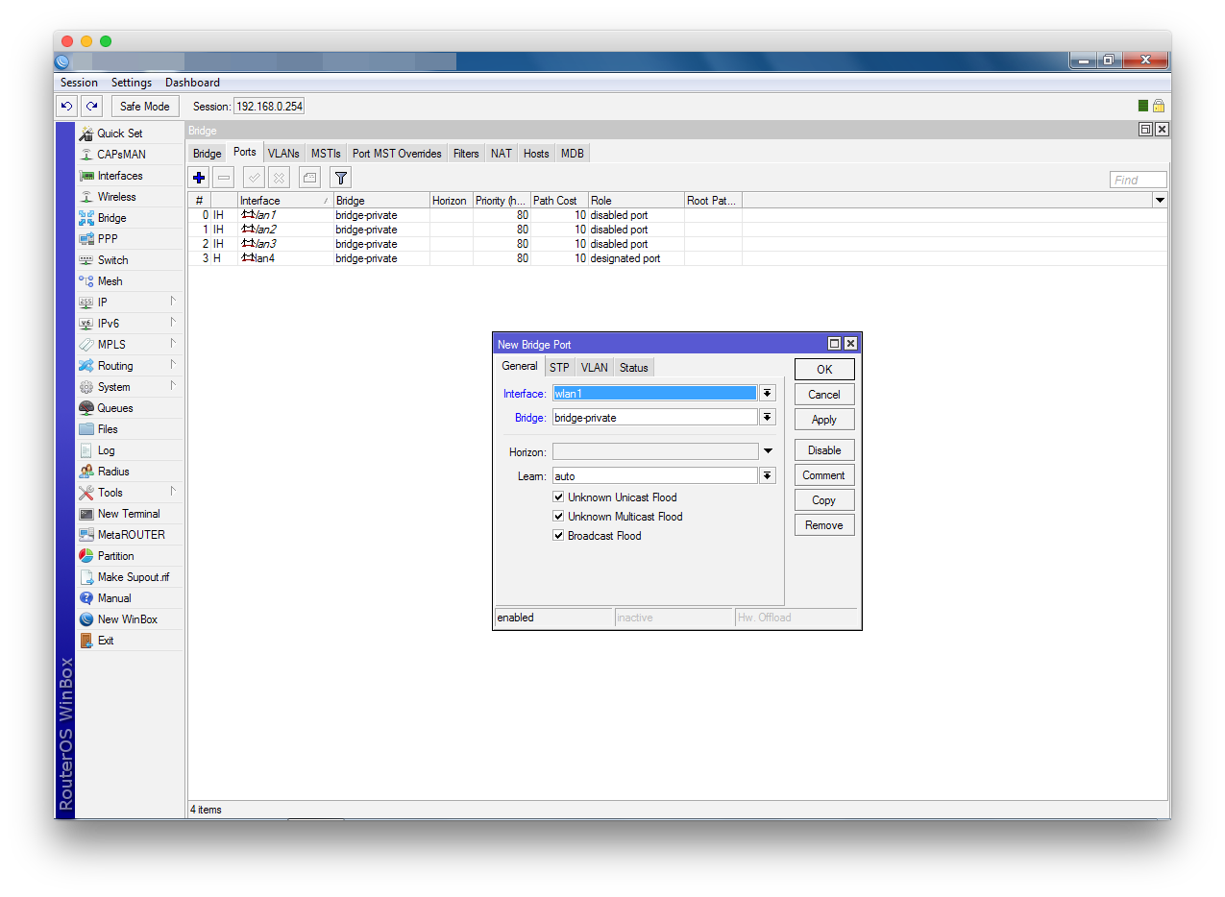Open the Log viewer
1225x897 pixels.
106,450
